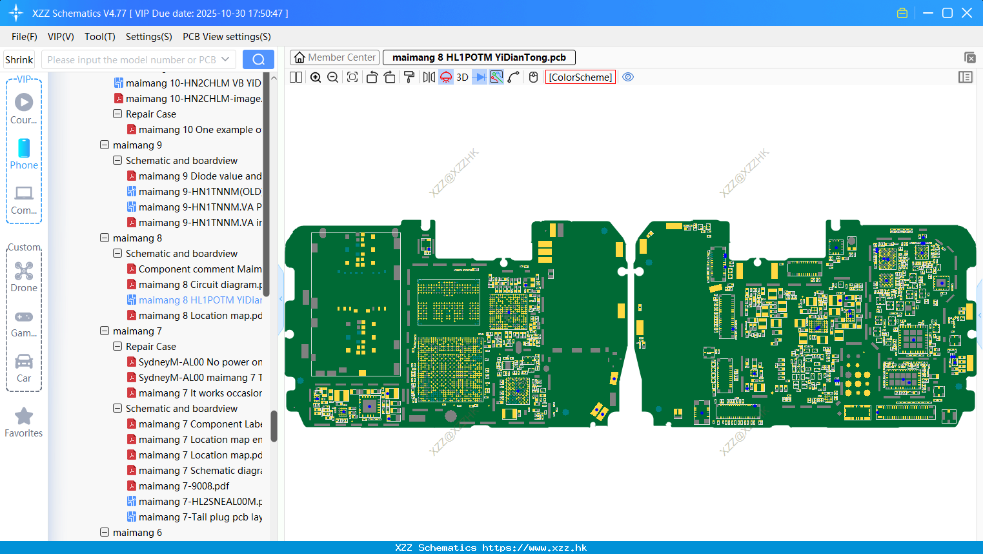Switch to 3D board view
This screenshot has height=554, width=983.
462,77
